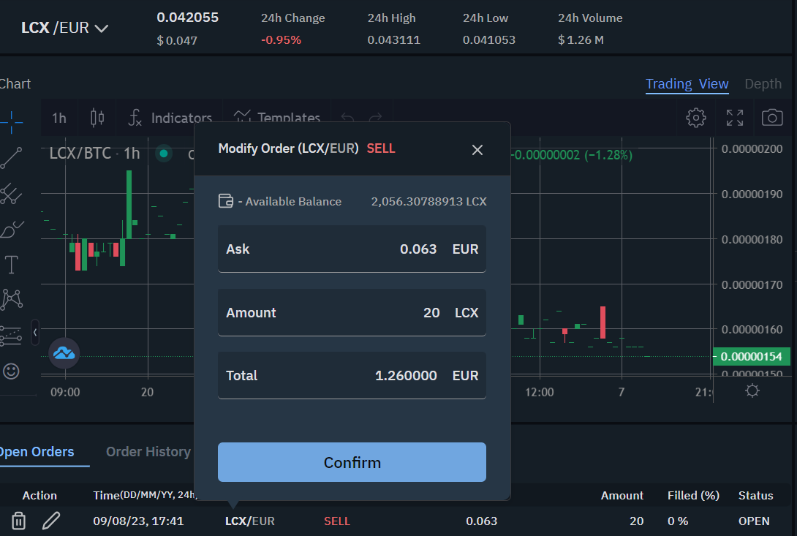This screenshot has width=797, height=536.
Task: Open the LCX/EUR trading pair dropdown
Action: coord(65,29)
